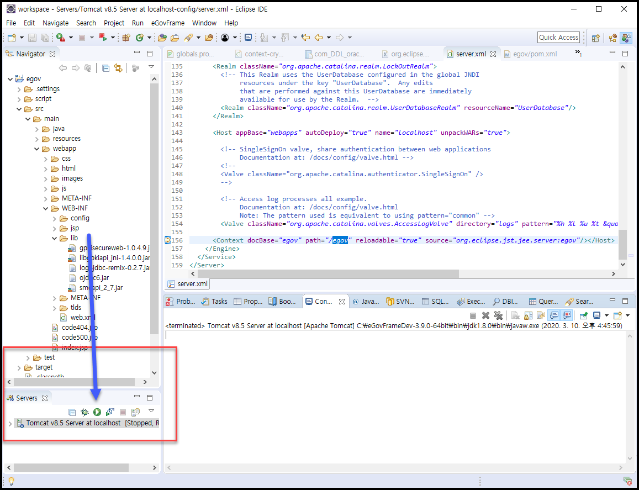The width and height of the screenshot is (639, 490).
Task: Start the server in profile mode
Action: [x=109, y=412]
